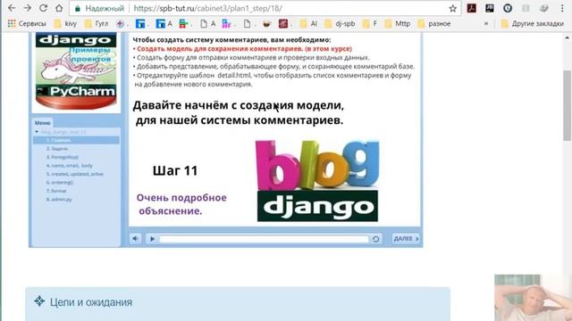Click the coffee bowl bookmark icon
The width and height of the screenshot is (572, 321).
pyautogui.click(x=266, y=24)
